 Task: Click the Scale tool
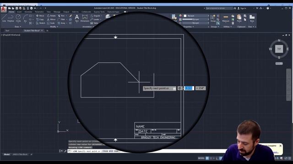click(x=51, y=23)
